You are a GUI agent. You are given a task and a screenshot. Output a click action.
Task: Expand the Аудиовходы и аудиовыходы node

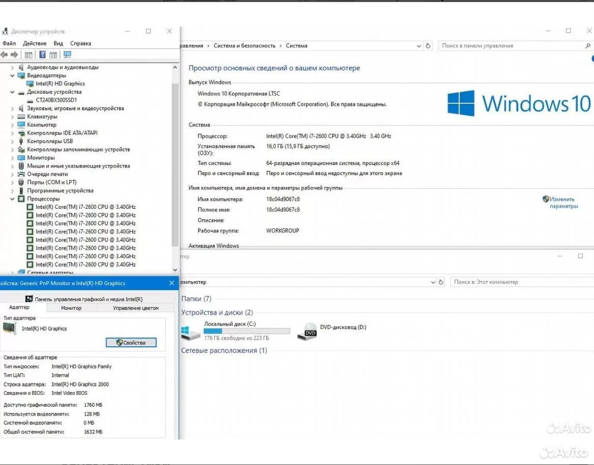coord(13,67)
